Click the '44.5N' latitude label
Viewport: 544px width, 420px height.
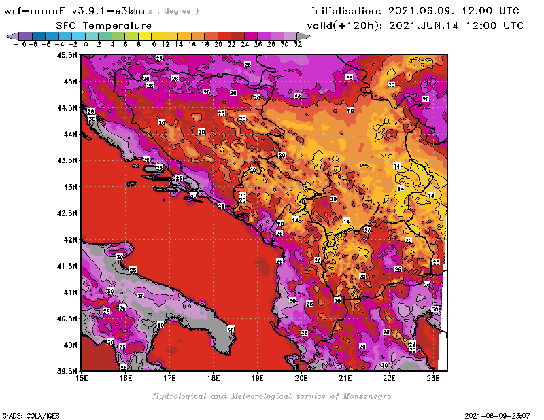tap(67, 107)
